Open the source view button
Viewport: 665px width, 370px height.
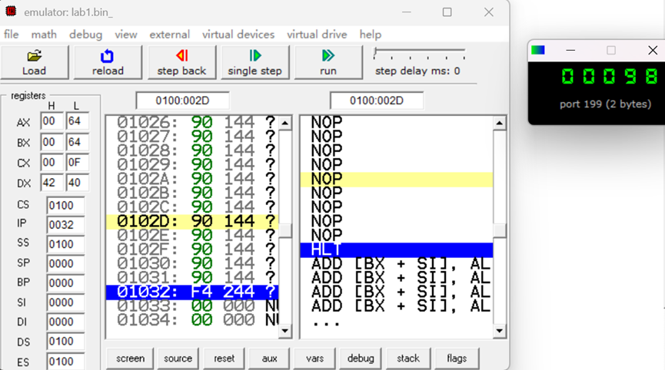(178, 358)
